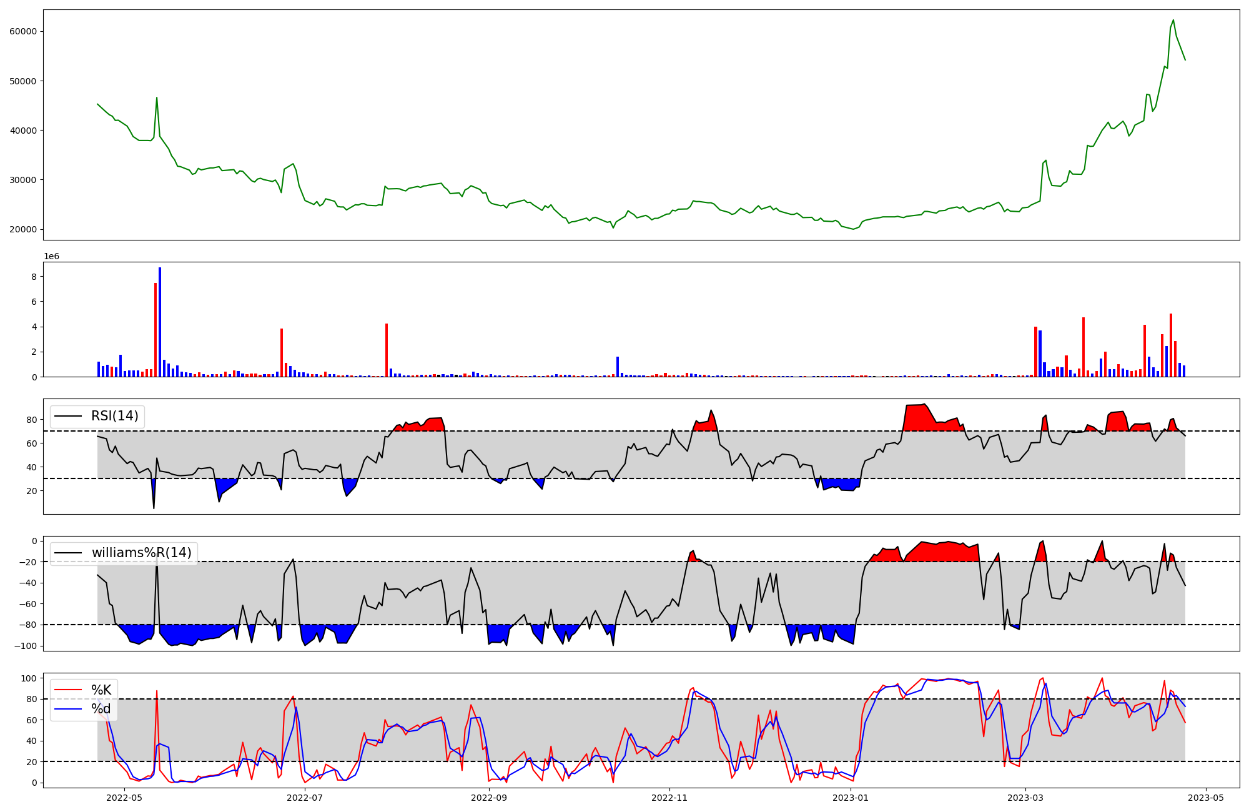Click the 60000 price axis label
Image resolution: width=1249 pixels, height=812 pixels.
point(23,32)
